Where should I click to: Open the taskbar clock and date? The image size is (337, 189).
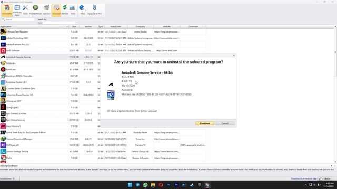[x=330, y=185]
